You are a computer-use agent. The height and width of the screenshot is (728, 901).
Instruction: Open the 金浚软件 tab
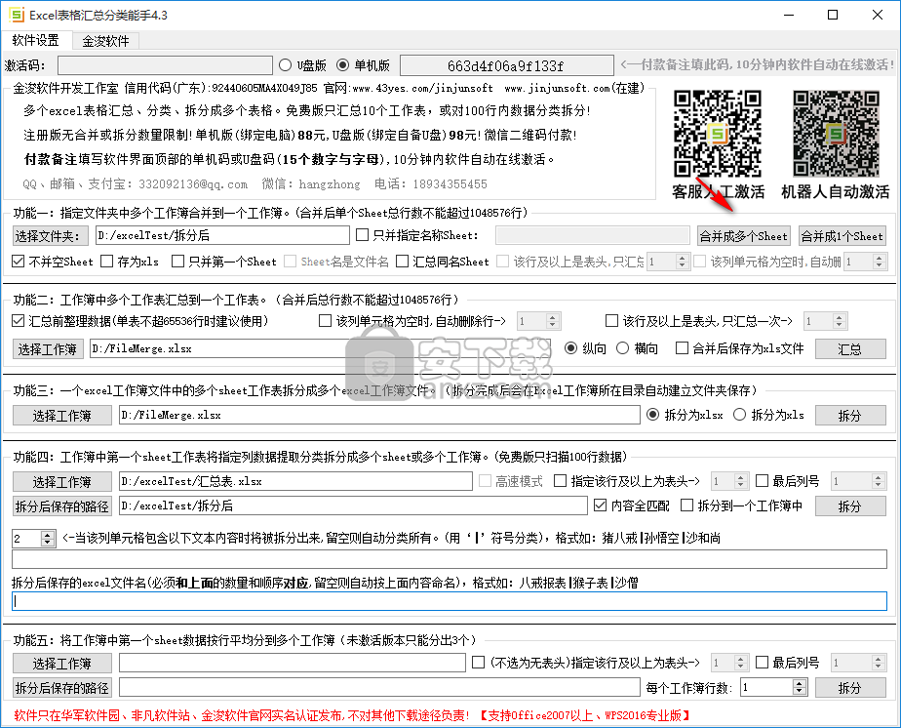[x=105, y=41]
